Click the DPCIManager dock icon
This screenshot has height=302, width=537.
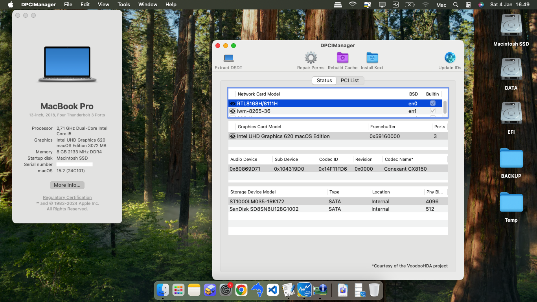point(320,290)
